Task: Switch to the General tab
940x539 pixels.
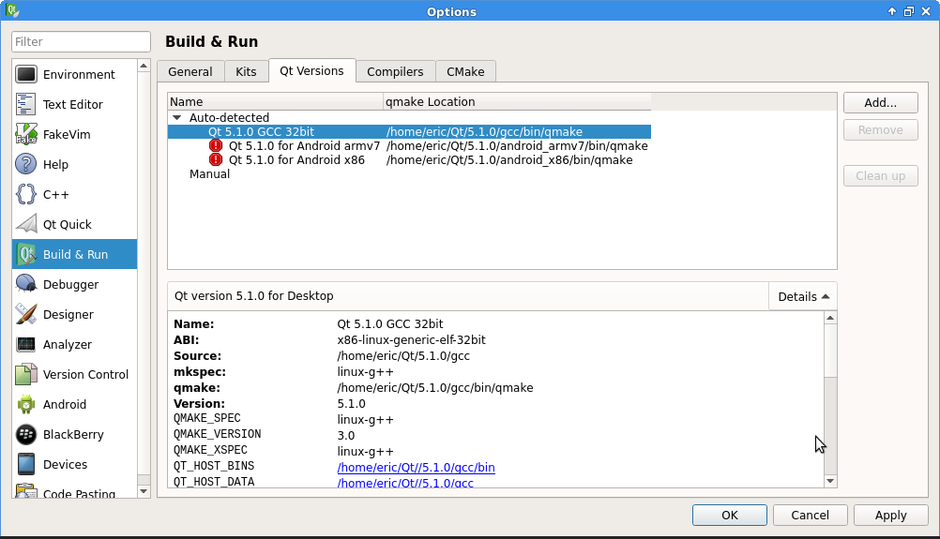Action: [190, 71]
